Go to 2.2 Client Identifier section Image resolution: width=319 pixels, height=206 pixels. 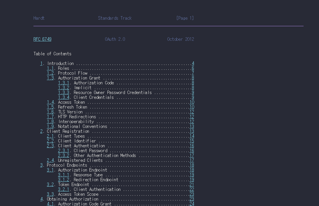(x=50, y=141)
